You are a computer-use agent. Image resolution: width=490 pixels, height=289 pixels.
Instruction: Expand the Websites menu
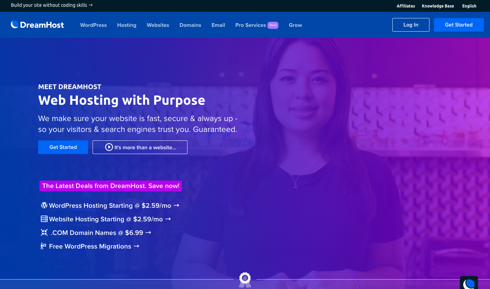(x=158, y=25)
